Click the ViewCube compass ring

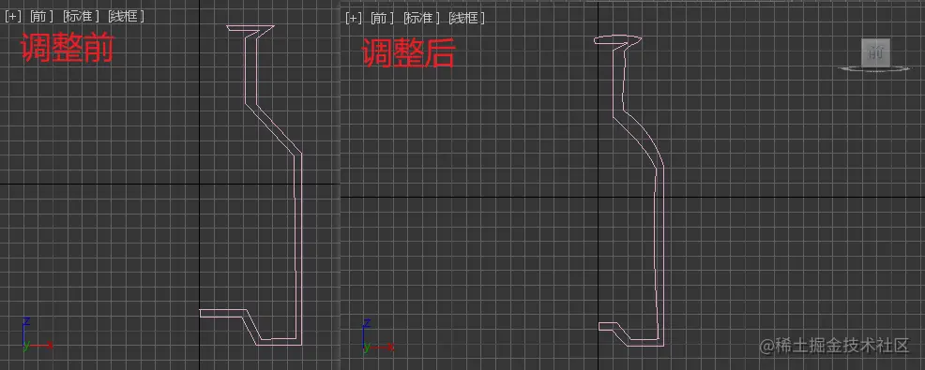coord(874,69)
